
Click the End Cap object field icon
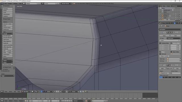click(168, 61)
